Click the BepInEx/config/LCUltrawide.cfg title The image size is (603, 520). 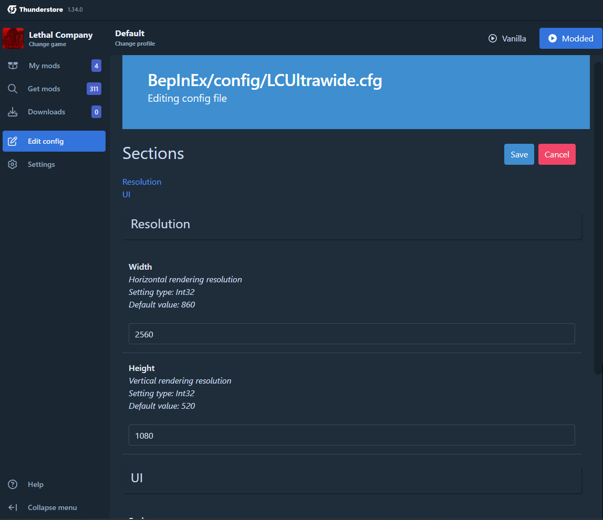pos(265,80)
